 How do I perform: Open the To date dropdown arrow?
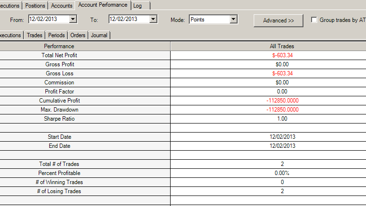pyautogui.click(x=153, y=20)
